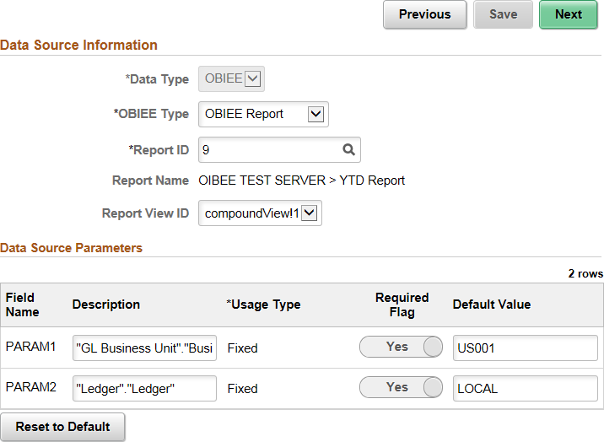Click the Reset to Default button

click(x=62, y=427)
